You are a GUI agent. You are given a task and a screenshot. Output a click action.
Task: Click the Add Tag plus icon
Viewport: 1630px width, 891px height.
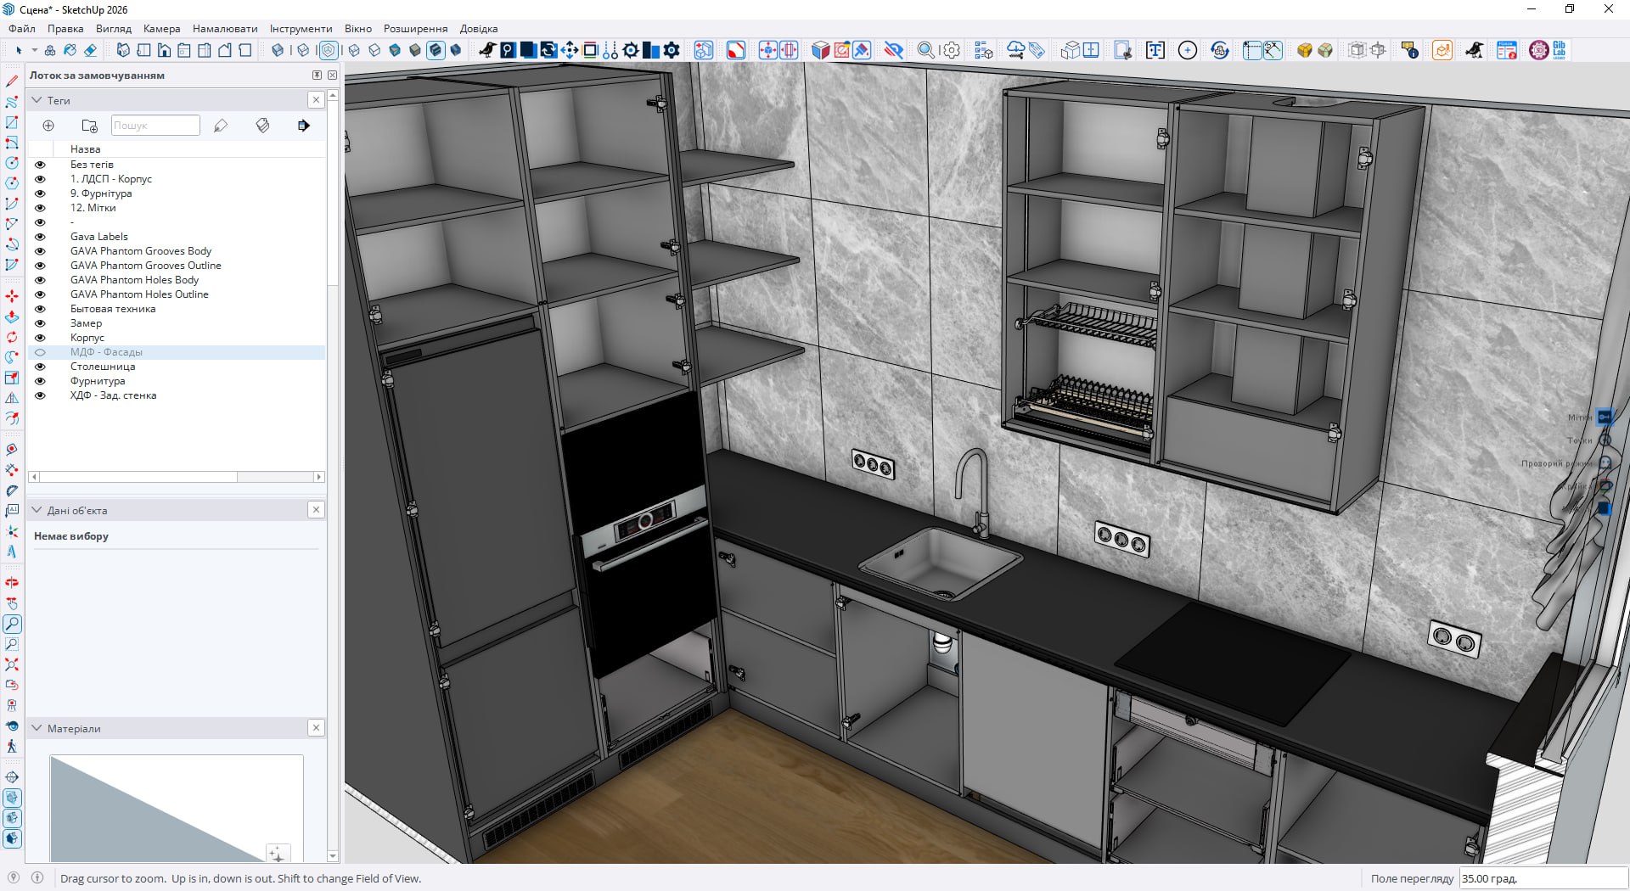coord(48,126)
